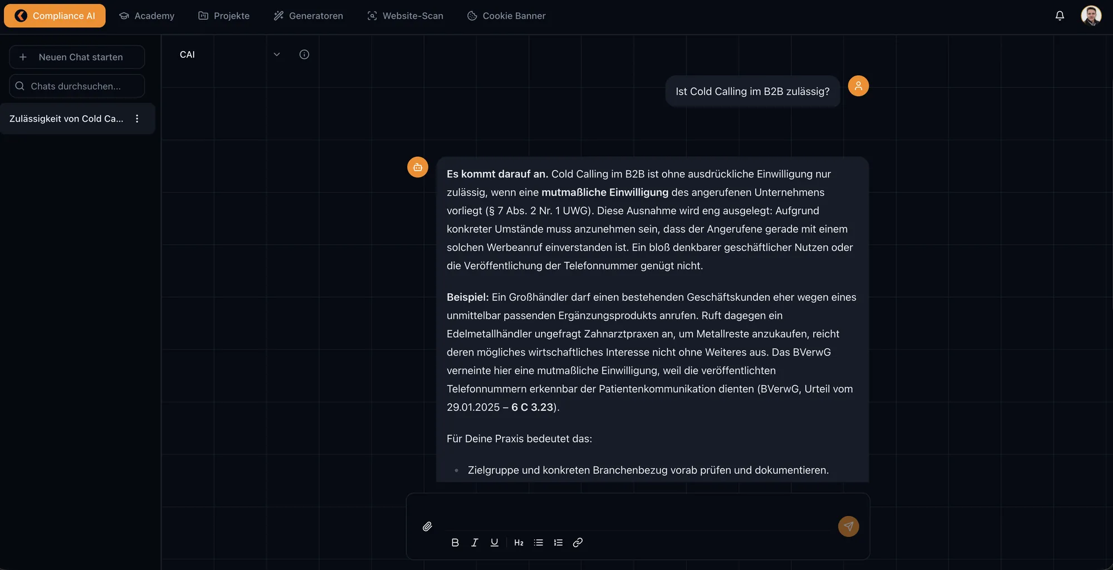Viewport: 1113px width, 570px height.
Task: Insert a hyperlink via link icon
Action: 578,542
